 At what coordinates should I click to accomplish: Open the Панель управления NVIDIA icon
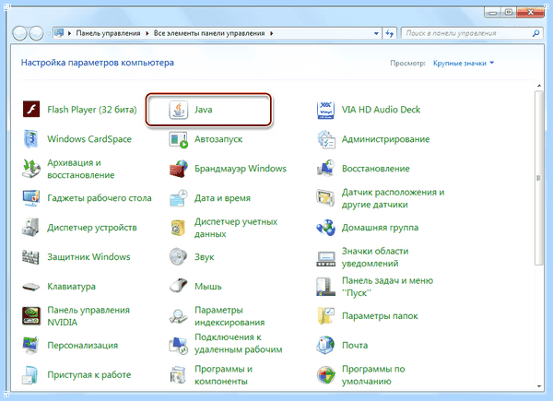pyautogui.click(x=31, y=315)
